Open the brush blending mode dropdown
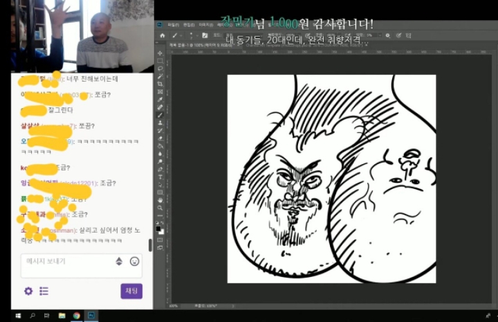 pyautogui.click(x=244, y=35)
